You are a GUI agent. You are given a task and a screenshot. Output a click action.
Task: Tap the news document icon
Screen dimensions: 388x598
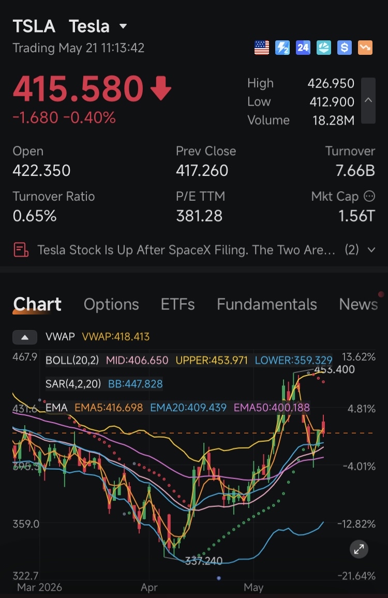tap(21, 250)
